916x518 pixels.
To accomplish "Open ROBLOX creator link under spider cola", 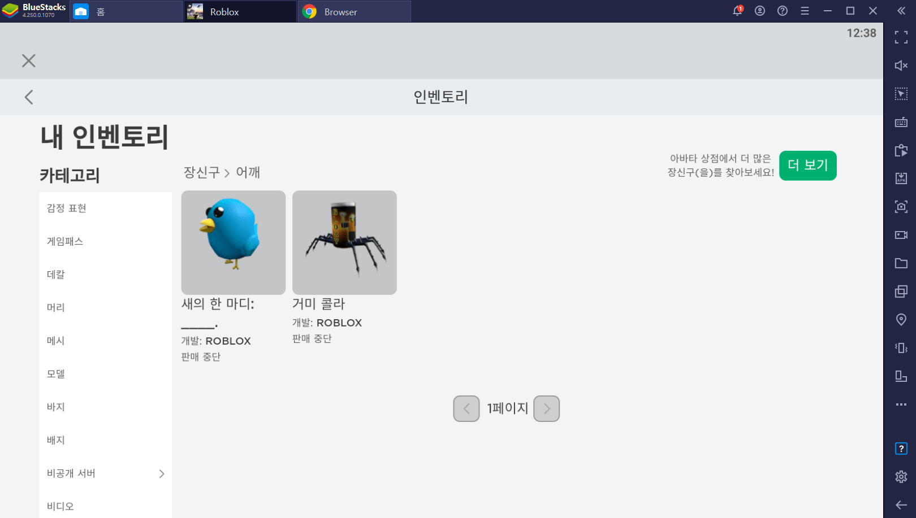I will point(339,323).
